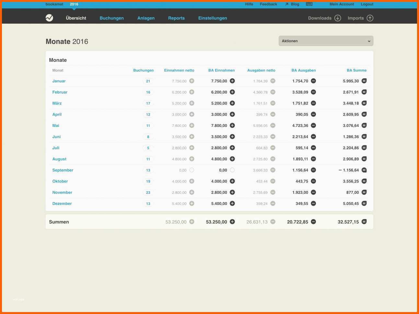The image size is (419, 314).
Task: Click the Logout link
Action: [x=367, y=4]
